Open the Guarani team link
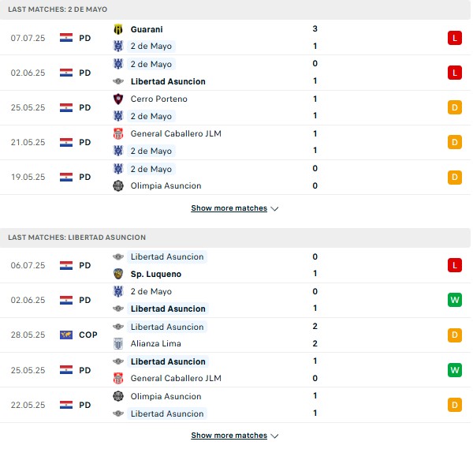This screenshot has width=473, height=449. click(147, 29)
